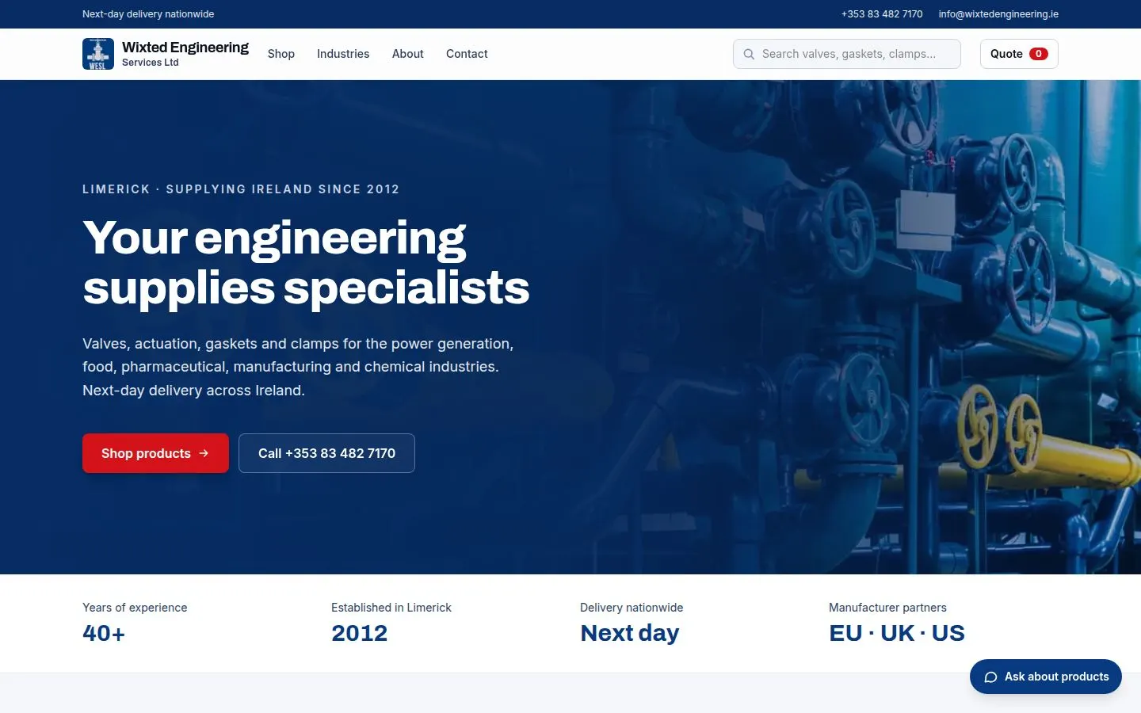Open the Quote button in the header

[x=1019, y=54]
